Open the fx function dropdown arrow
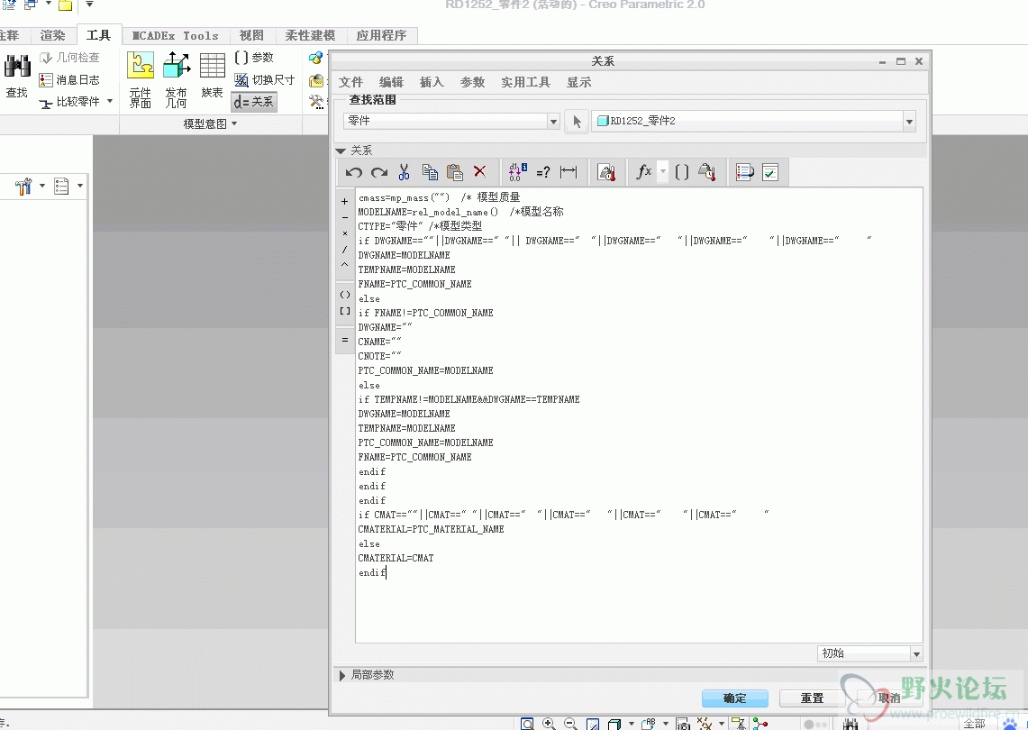This screenshot has width=1028, height=730. coord(663,172)
